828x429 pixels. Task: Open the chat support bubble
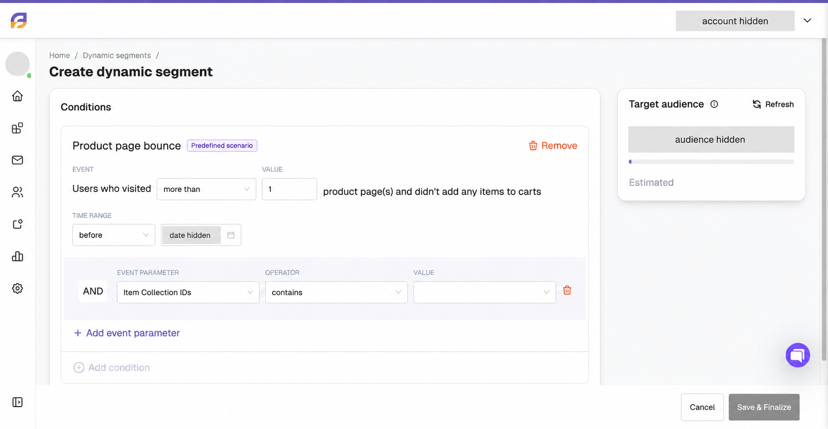click(798, 355)
